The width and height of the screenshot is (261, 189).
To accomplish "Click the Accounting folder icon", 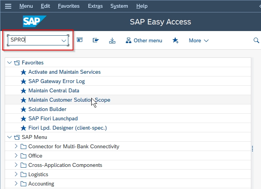I will coord(23,184).
